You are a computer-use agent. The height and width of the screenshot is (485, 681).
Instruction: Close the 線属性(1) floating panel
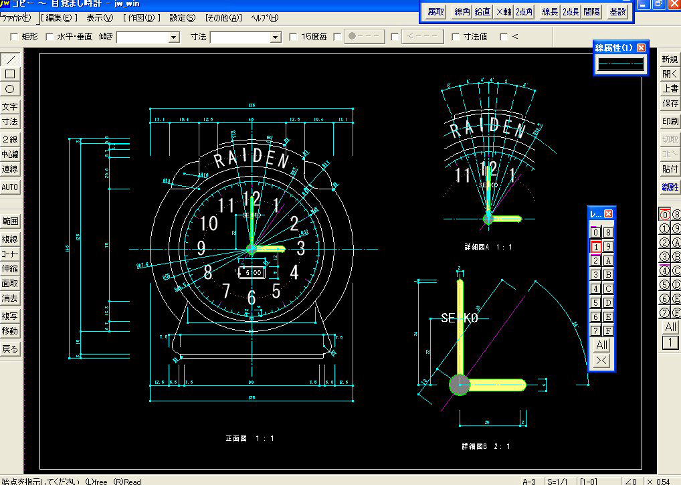click(x=641, y=47)
